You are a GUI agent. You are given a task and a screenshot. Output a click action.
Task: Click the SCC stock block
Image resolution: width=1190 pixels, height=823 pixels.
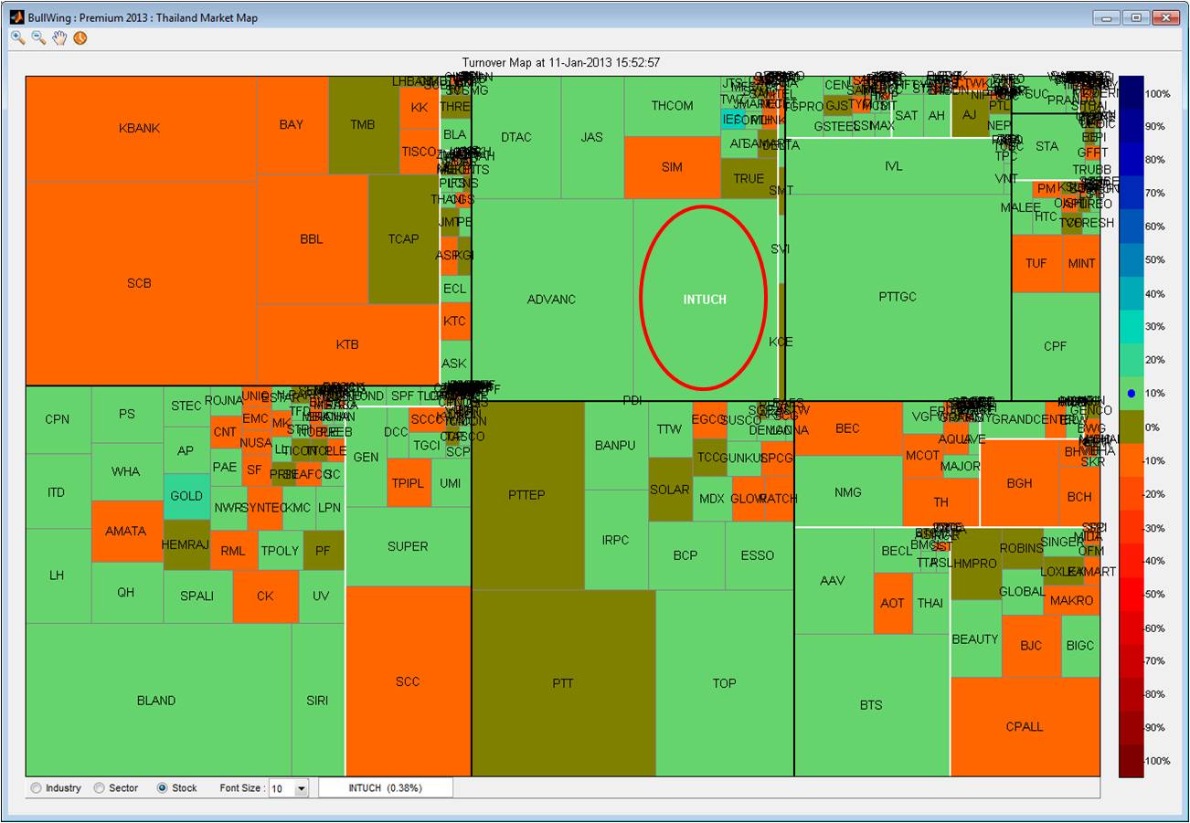[x=408, y=681]
